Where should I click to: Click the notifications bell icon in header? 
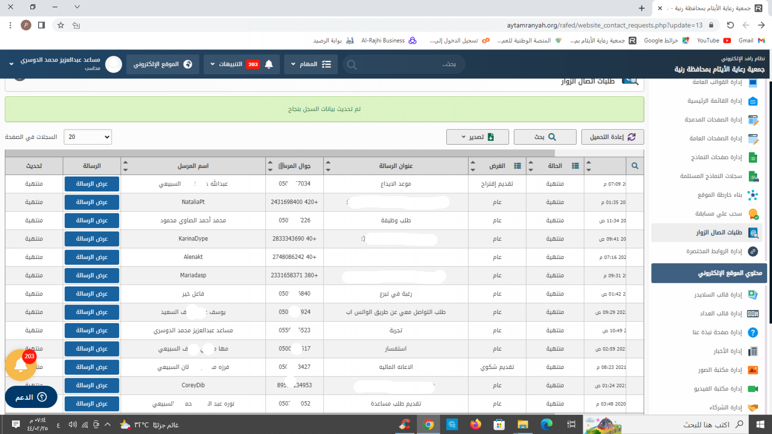tap(269, 64)
